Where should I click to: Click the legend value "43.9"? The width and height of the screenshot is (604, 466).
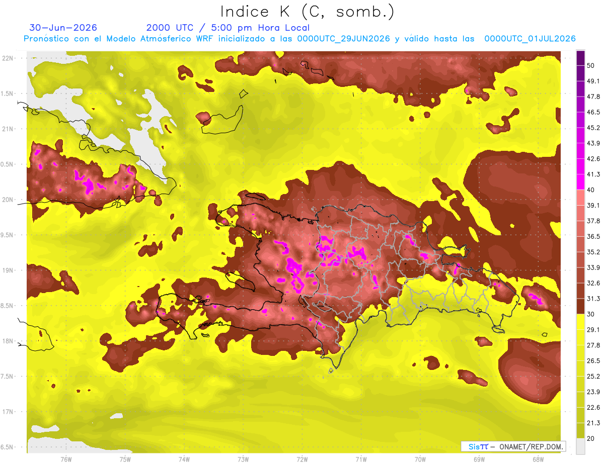[593, 143]
